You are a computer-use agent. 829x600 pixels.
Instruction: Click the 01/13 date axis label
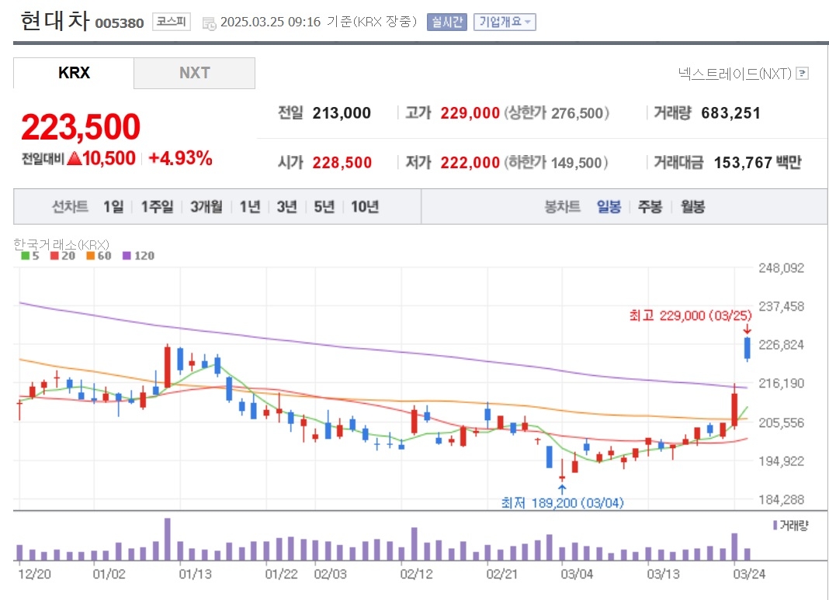pyautogui.click(x=195, y=574)
